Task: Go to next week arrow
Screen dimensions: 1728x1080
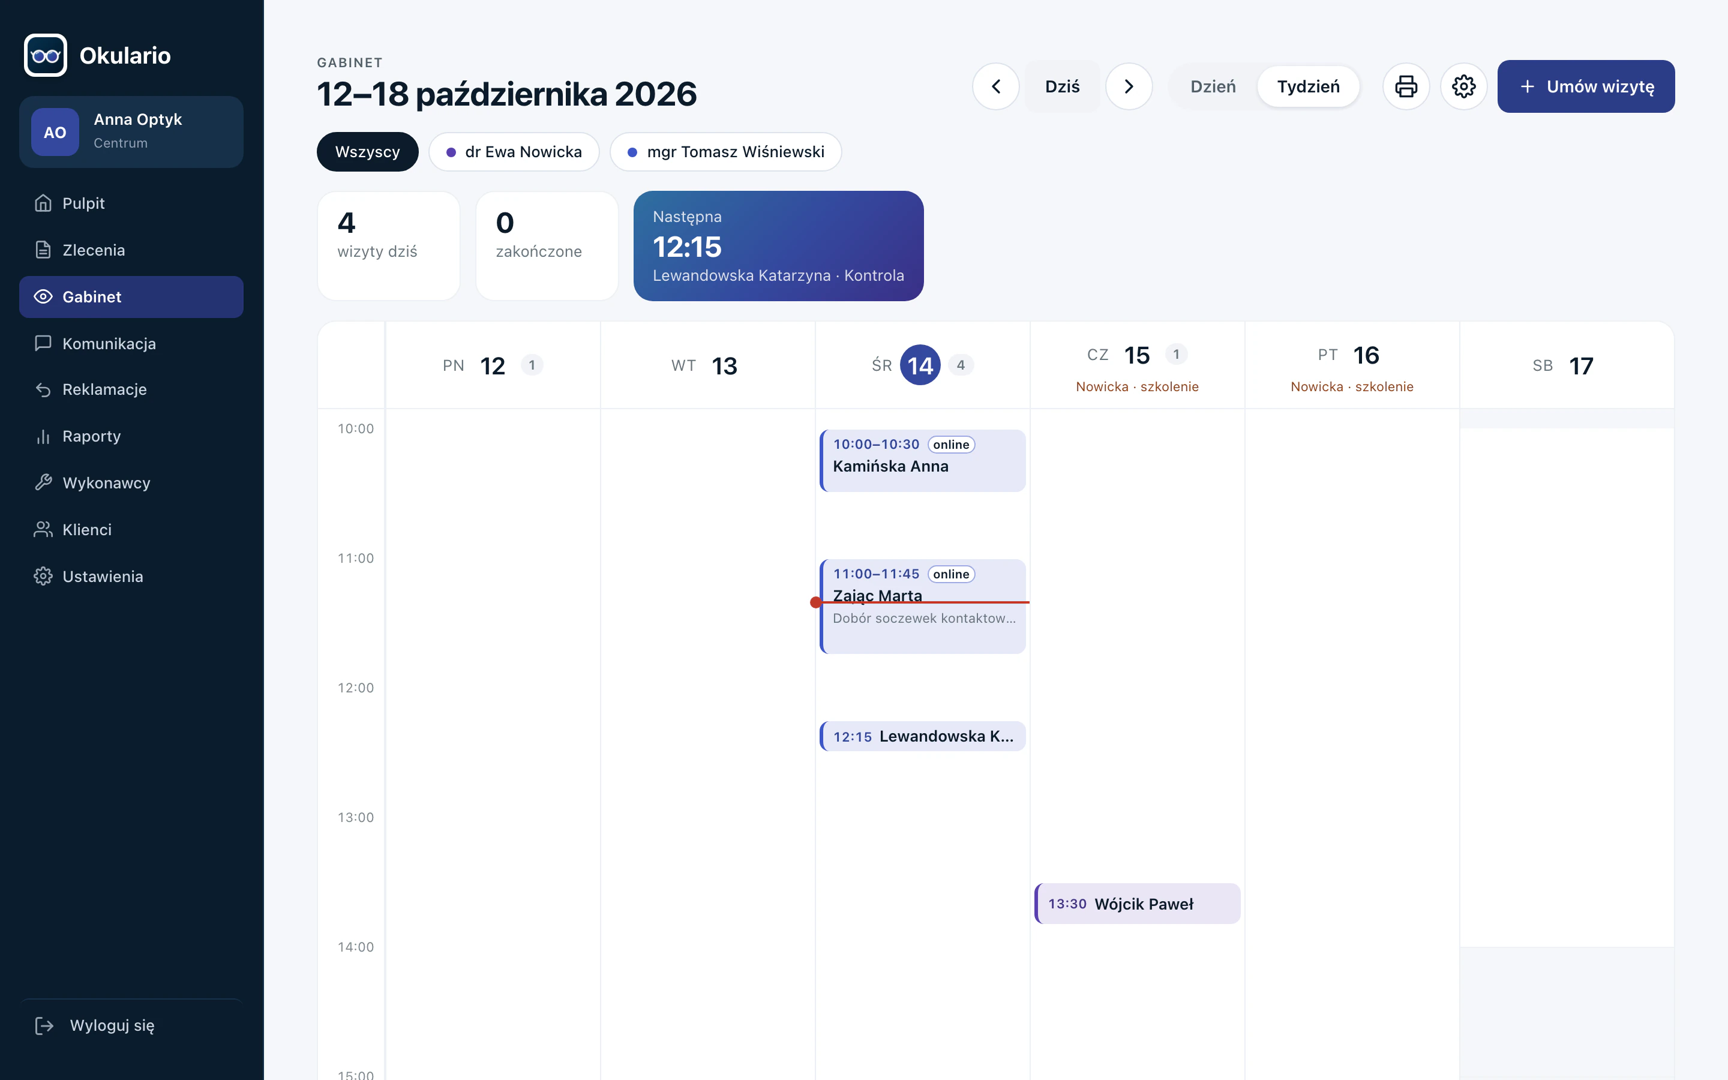Action: point(1128,86)
